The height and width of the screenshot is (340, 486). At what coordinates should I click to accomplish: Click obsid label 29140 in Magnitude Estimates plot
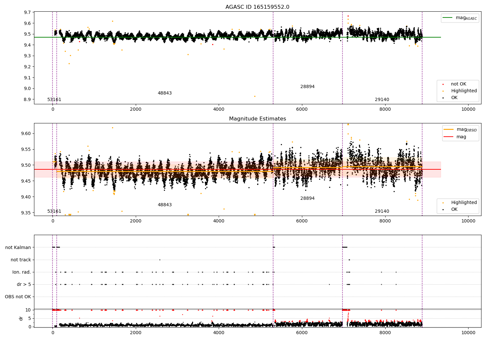coord(382,211)
